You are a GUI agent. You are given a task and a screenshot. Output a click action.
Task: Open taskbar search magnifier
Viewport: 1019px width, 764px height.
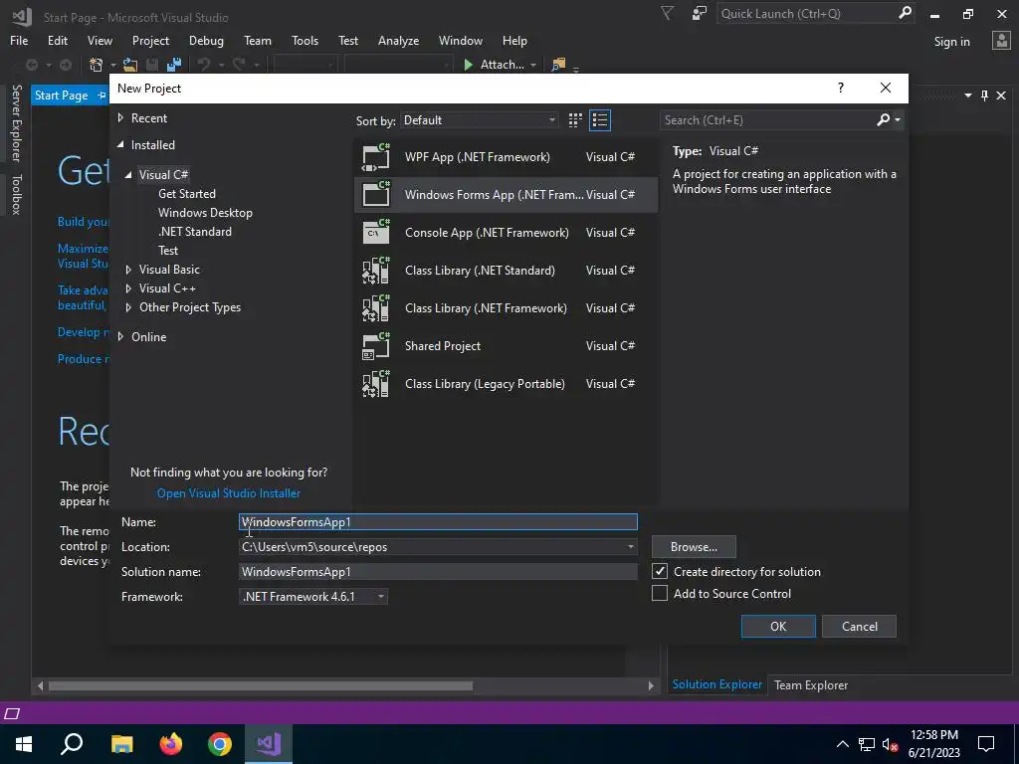click(72, 744)
